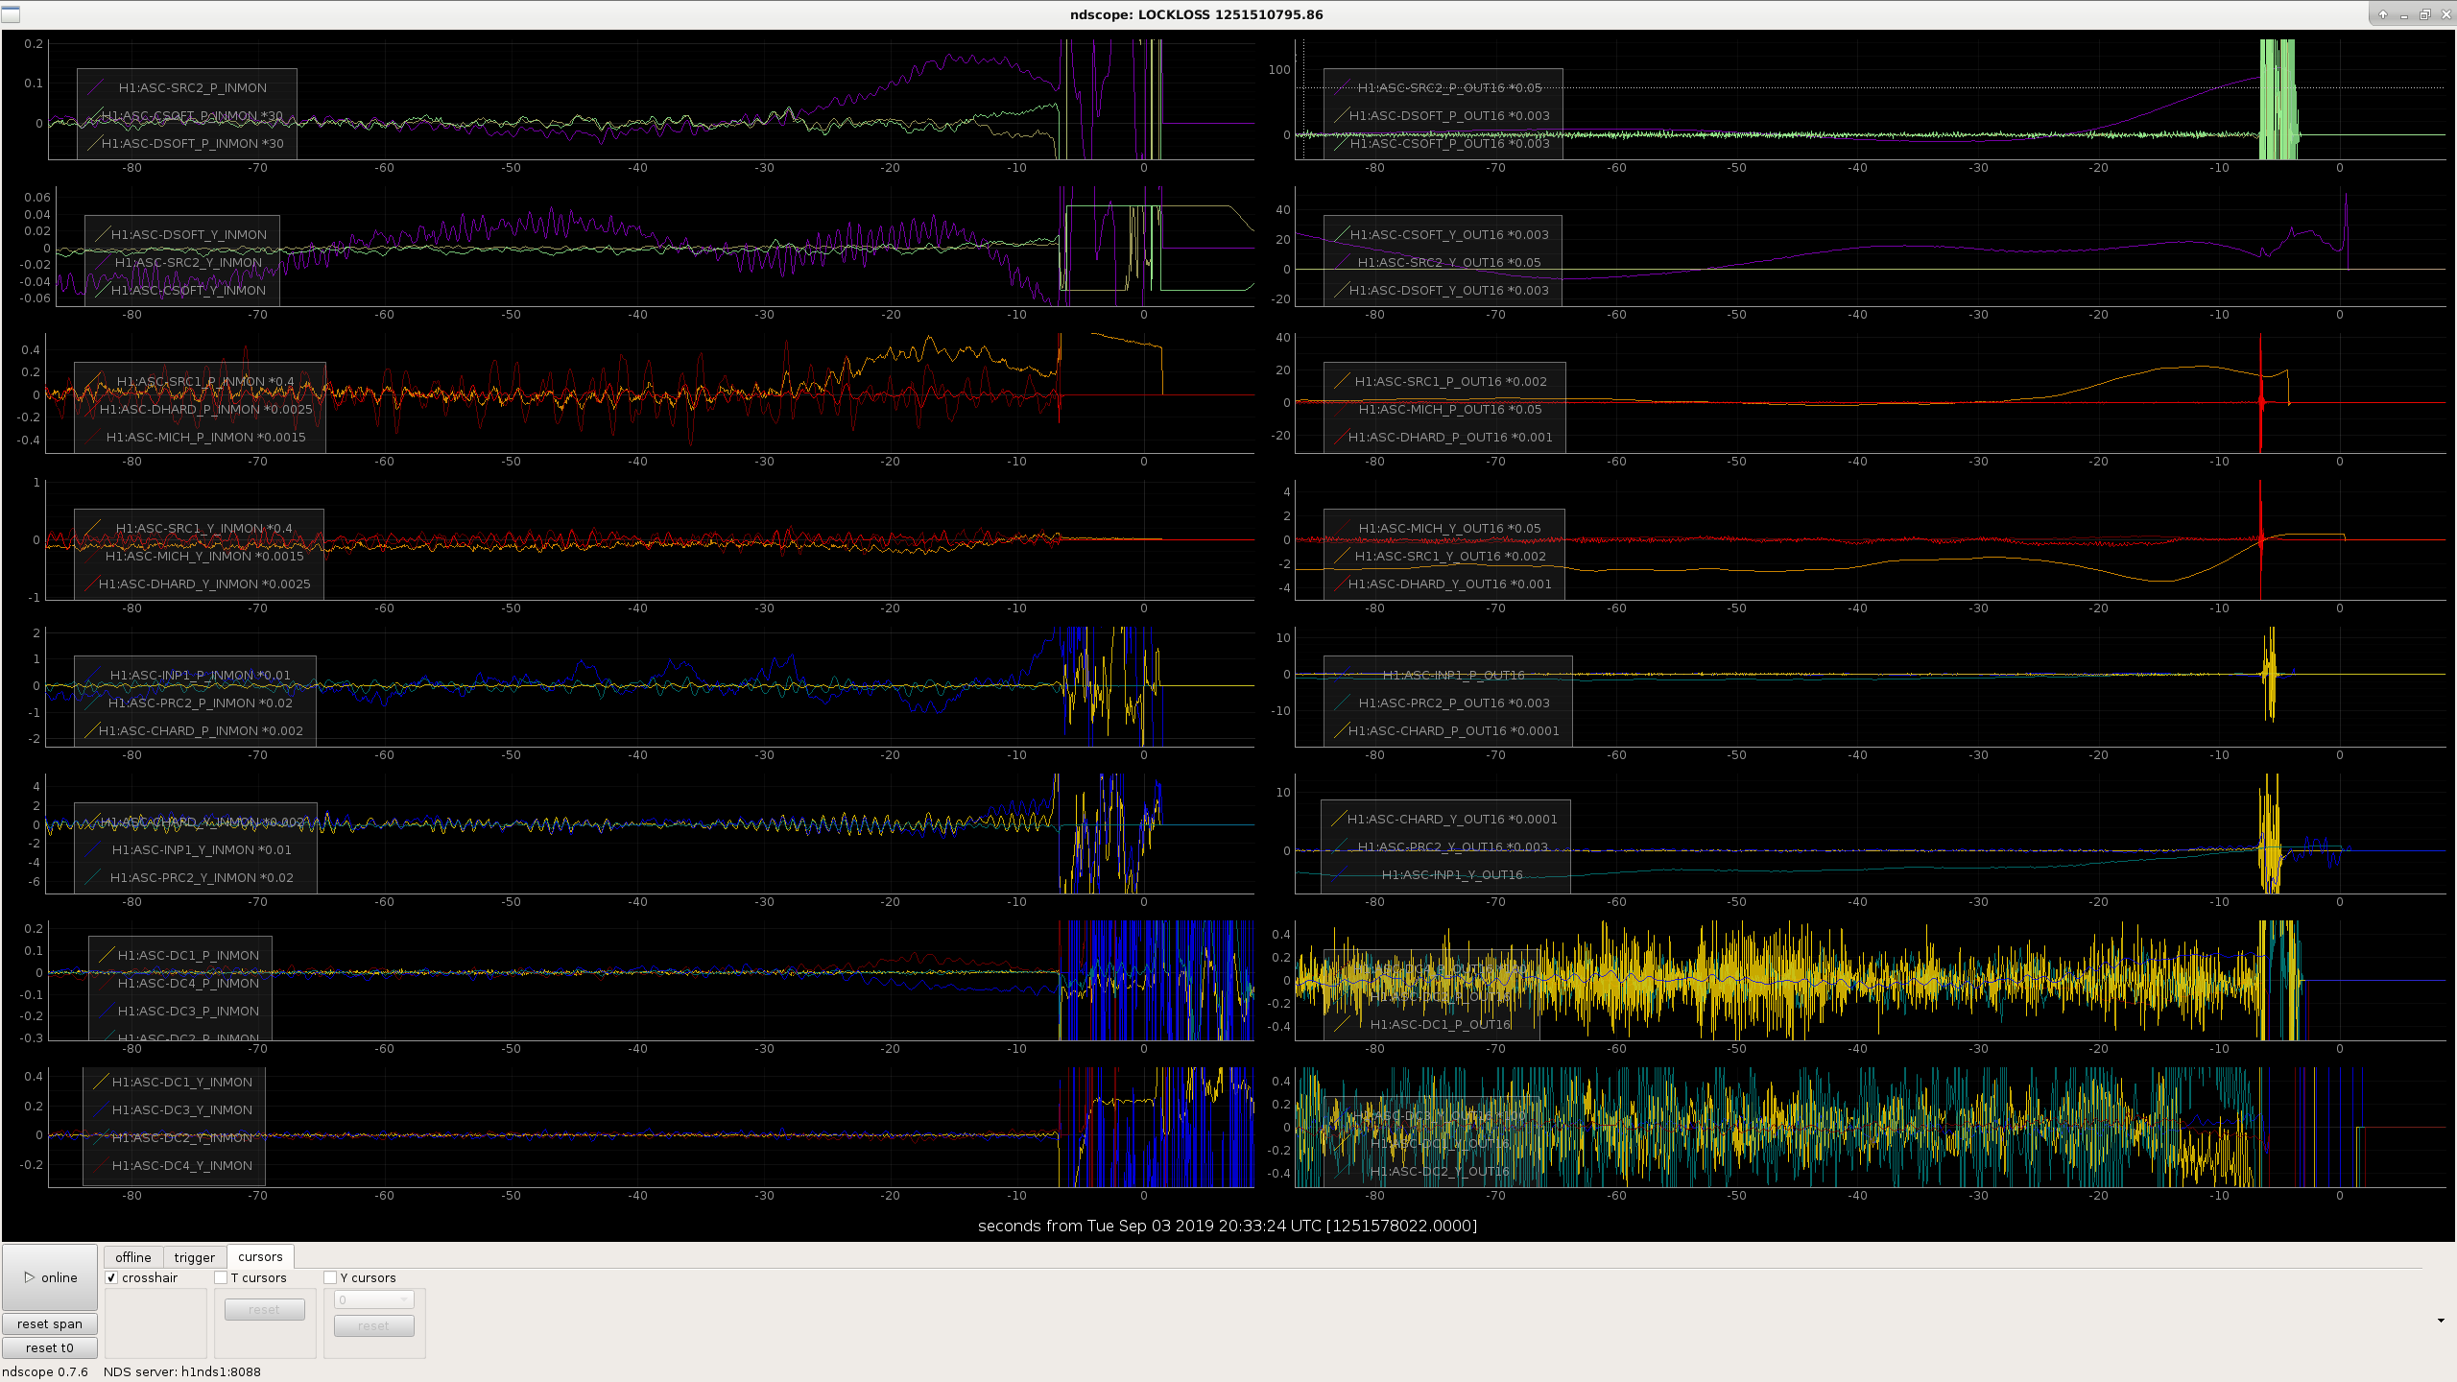2457x1382 pixels.
Task: Open the trigger tab
Action: [195, 1257]
